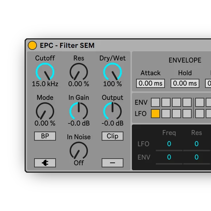Click the Off value under In Noise

(79, 163)
